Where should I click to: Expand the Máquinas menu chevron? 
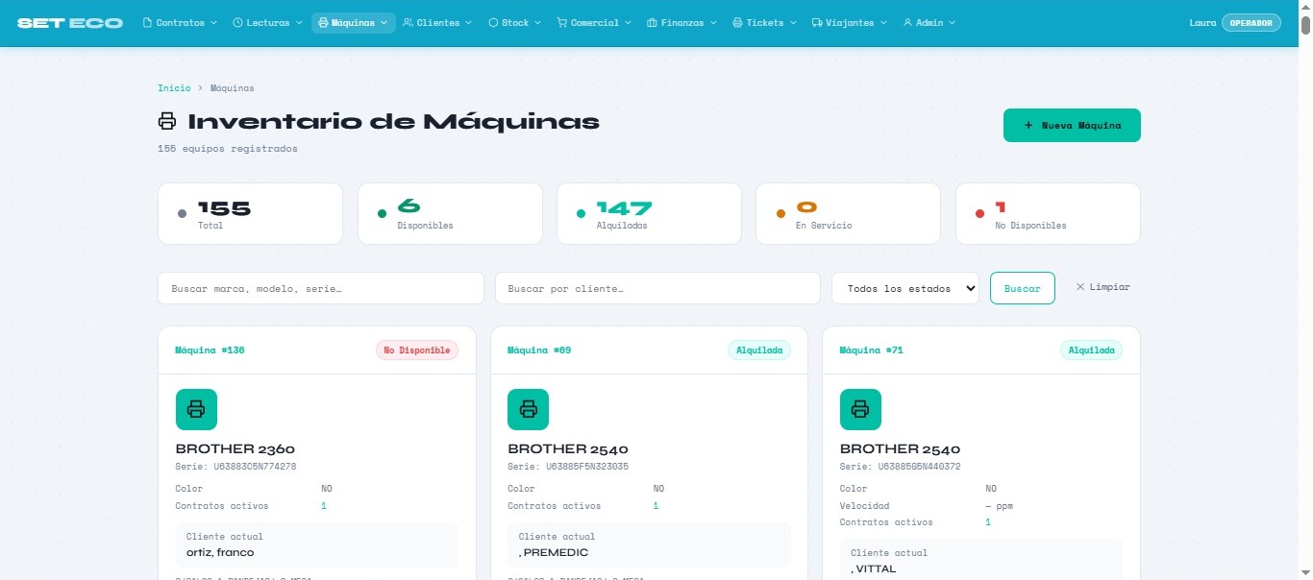tap(384, 22)
